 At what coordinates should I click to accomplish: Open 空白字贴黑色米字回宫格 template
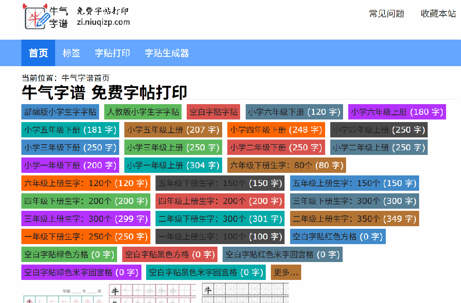pyautogui.click(x=206, y=272)
